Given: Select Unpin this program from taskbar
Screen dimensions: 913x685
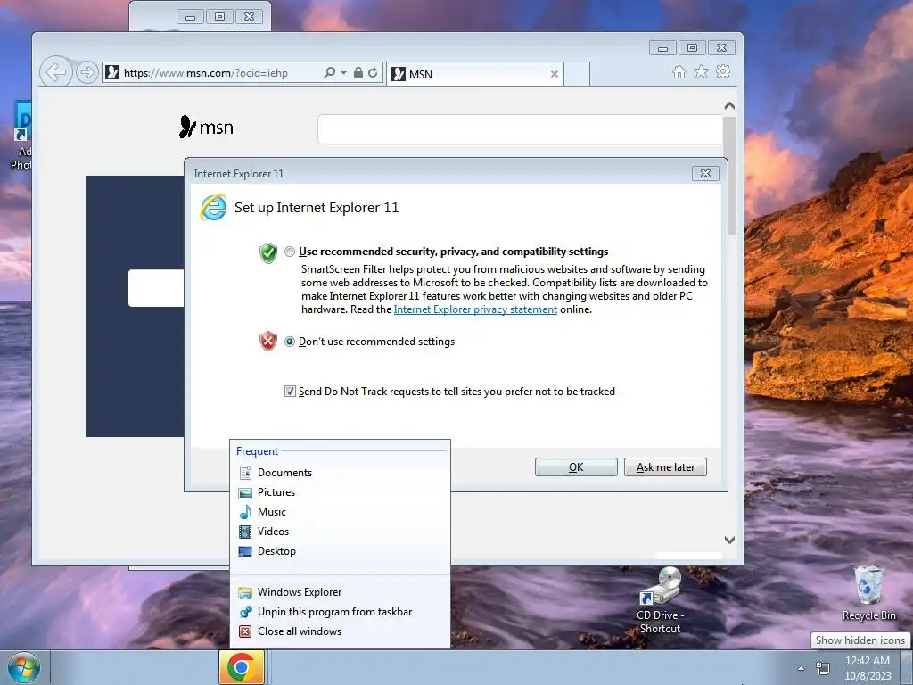Looking at the screenshot, I should [340, 612].
